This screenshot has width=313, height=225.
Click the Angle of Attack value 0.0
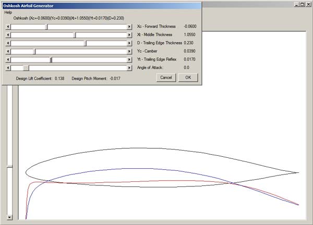pyautogui.click(x=186, y=68)
